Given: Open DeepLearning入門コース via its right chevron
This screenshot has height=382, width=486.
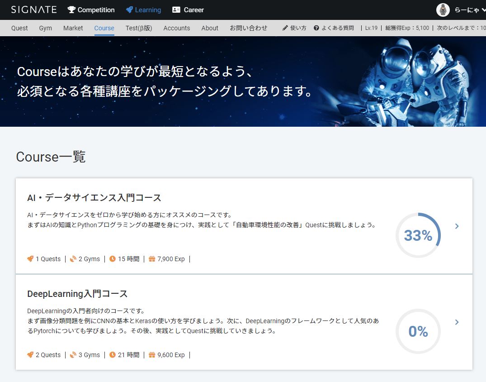Looking at the screenshot, I should click(457, 322).
